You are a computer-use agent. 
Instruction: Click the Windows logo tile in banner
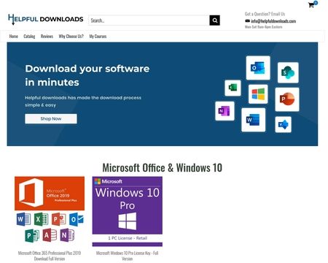coord(258,94)
